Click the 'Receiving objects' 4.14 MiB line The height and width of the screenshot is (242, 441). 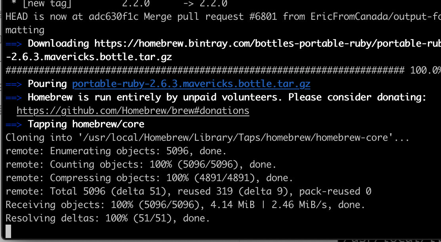pos(185,205)
